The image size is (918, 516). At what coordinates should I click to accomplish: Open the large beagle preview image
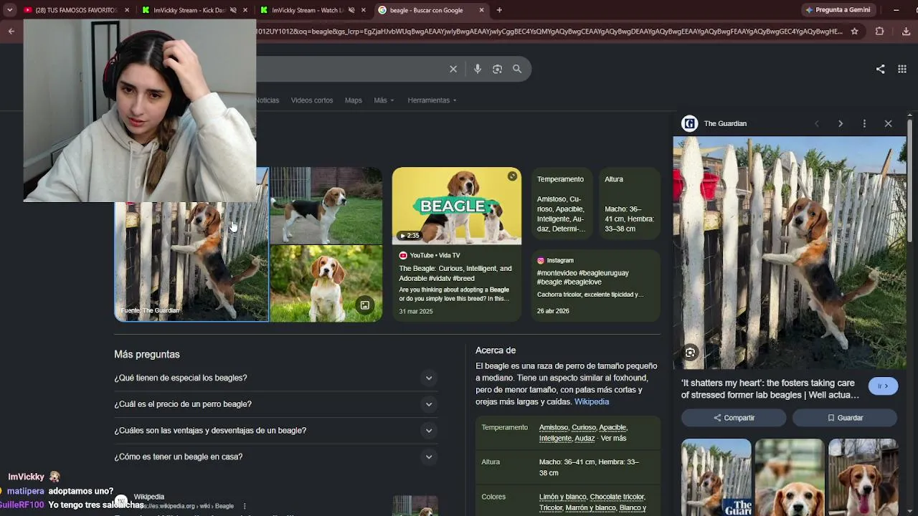pyautogui.click(x=790, y=253)
